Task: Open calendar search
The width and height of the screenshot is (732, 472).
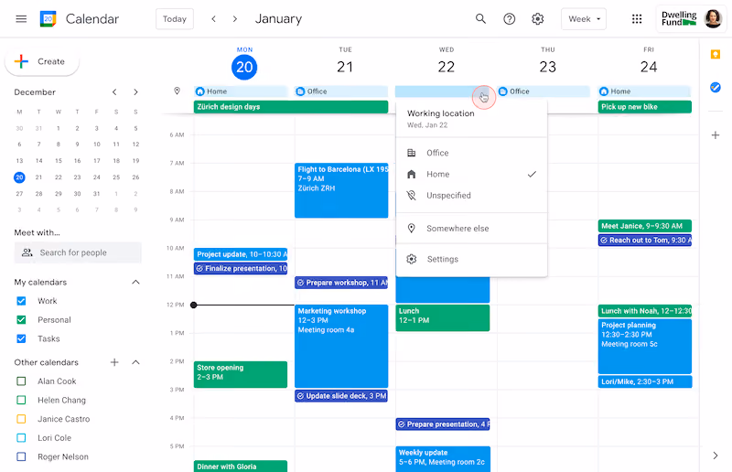Action: pyautogui.click(x=480, y=18)
